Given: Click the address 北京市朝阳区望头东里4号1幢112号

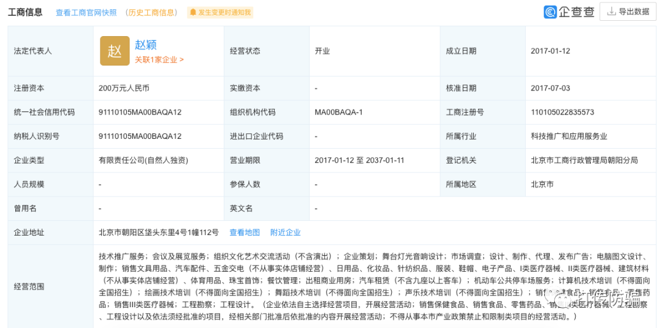Looking at the screenshot, I should (158, 233).
